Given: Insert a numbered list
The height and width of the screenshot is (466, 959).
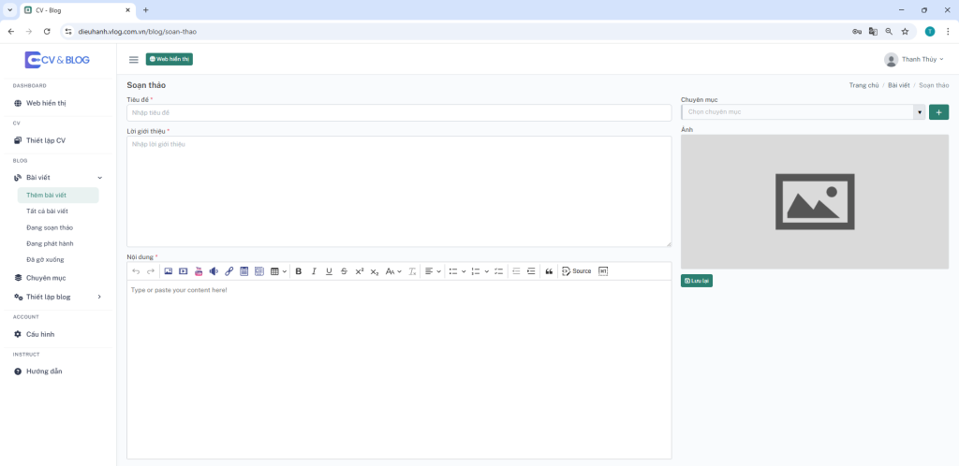Looking at the screenshot, I should point(475,271).
